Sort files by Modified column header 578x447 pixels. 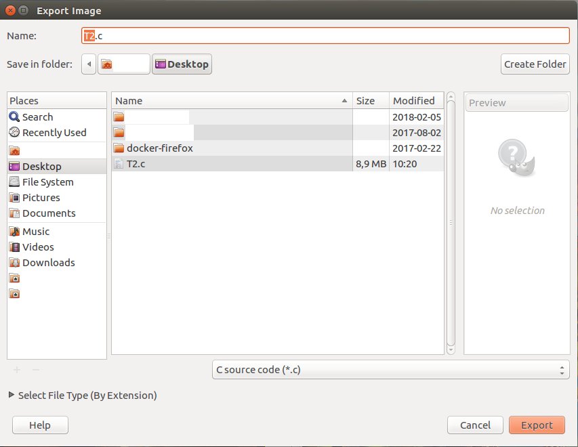click(413, 101)
